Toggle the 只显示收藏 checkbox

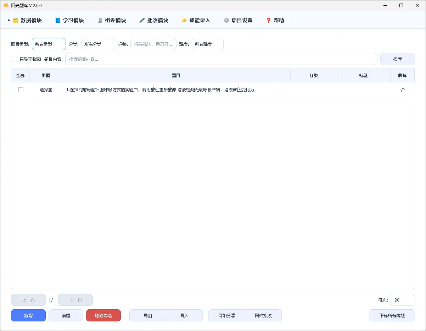(14, 59)
